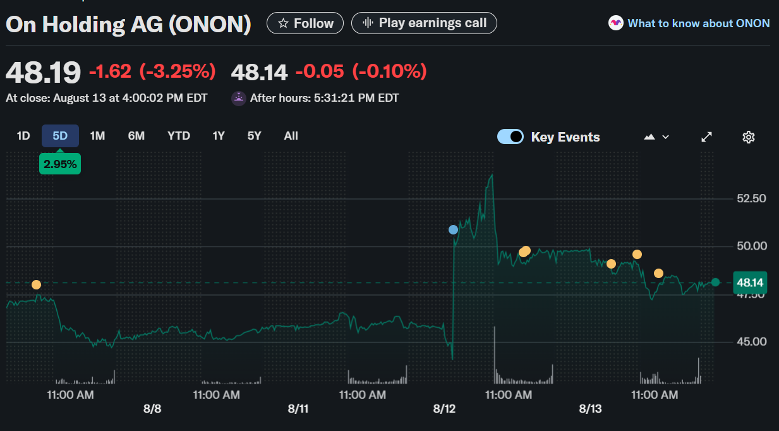This screenshot has width=779, height=431.
Task: Click the 45.00 axis label
Action: [x=752, y=342]
